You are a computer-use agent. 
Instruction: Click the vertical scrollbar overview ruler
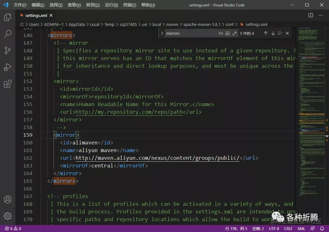[327, 126]
